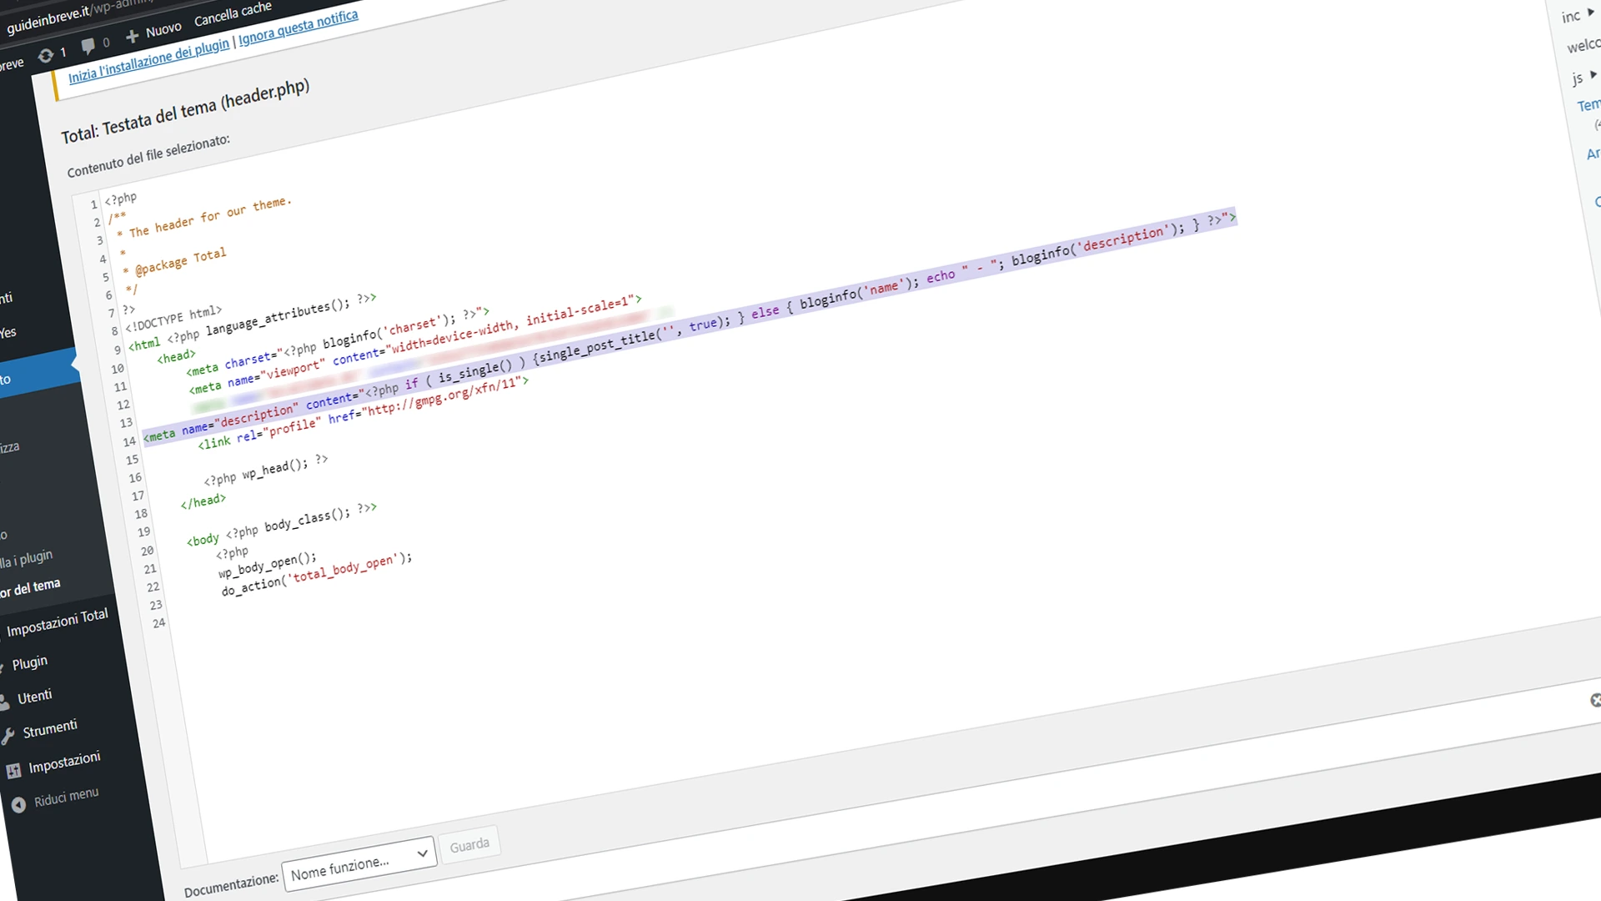Click the Guarda button

click(469, 845)
